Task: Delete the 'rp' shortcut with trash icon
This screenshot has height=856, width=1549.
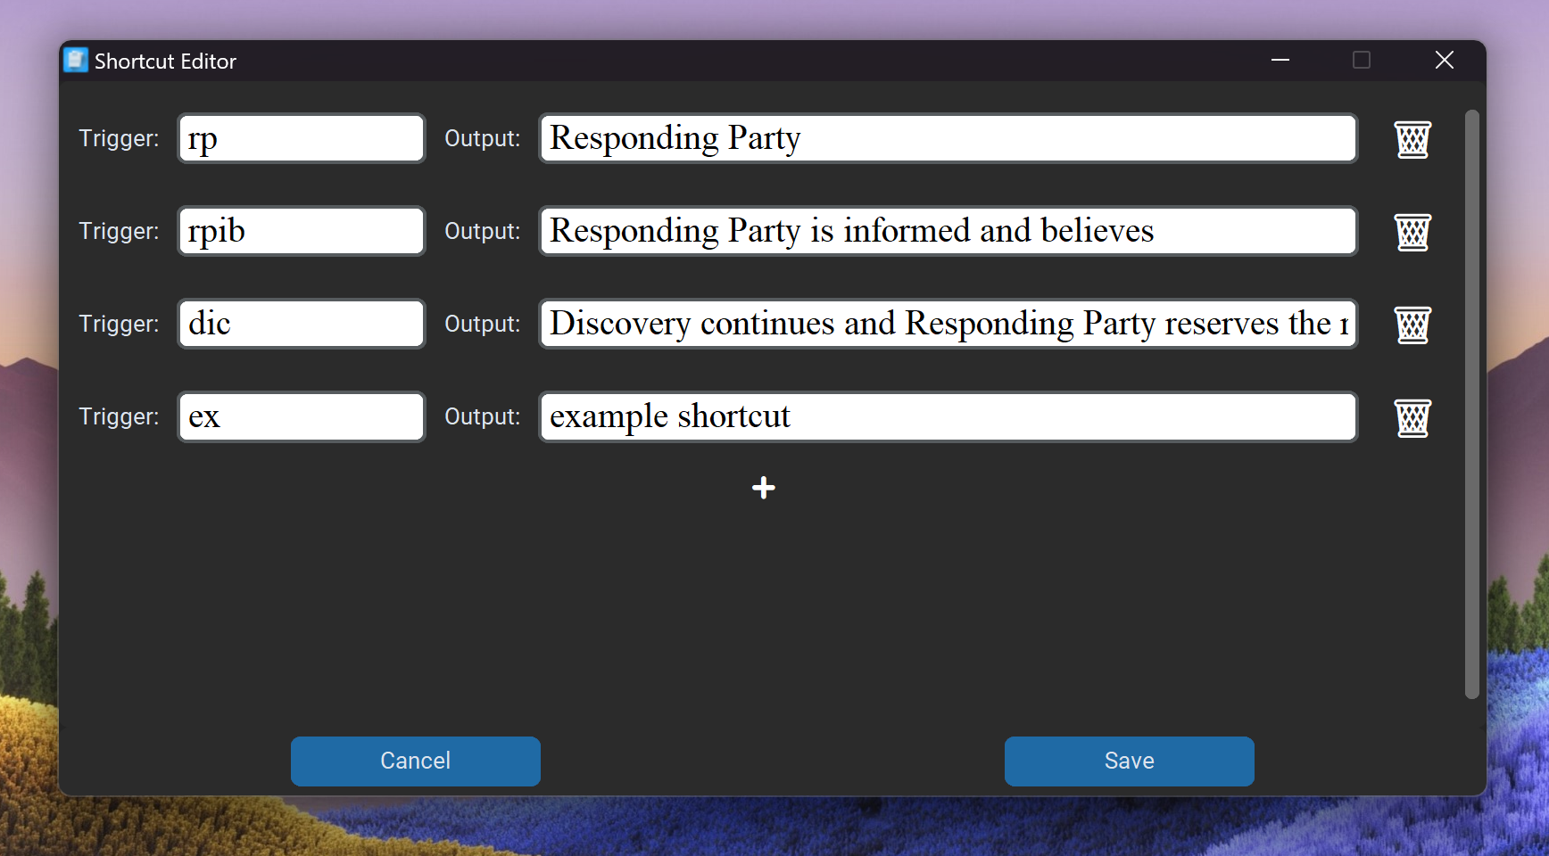Action: (1412, 139)
